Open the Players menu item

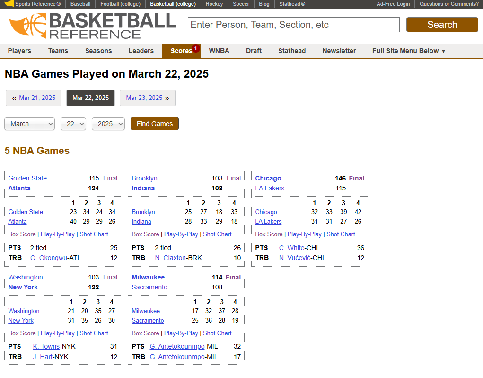coord(19,51)
